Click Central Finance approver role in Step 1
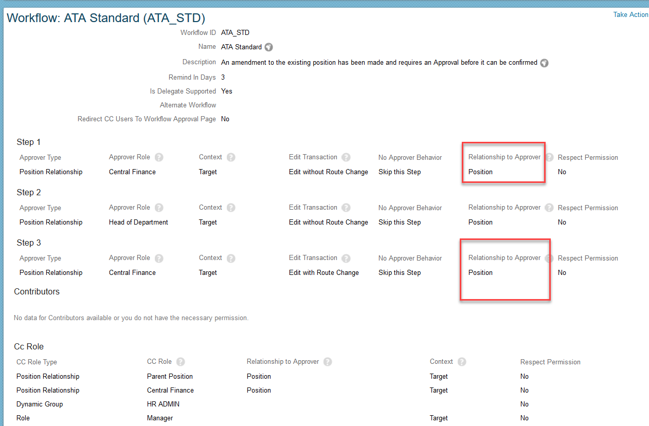Viewport: 649px width, 426px height. [x=132, y=172]
